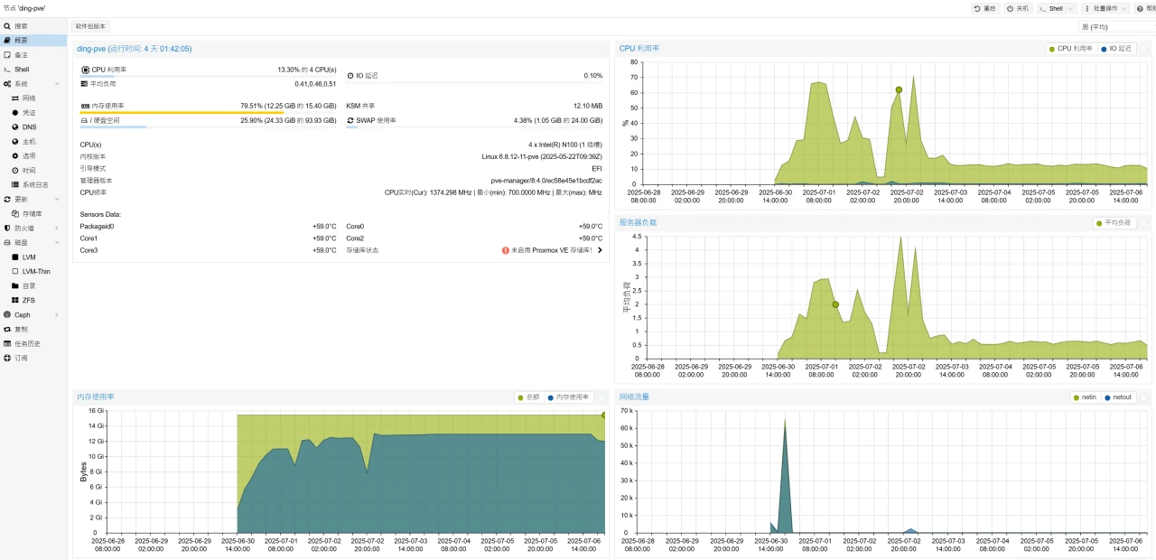Image resolution: width=1156 pixels, height=560 pixels.
Task: Open 任务历史 task history in sidebar
Action: coord(27,343)
